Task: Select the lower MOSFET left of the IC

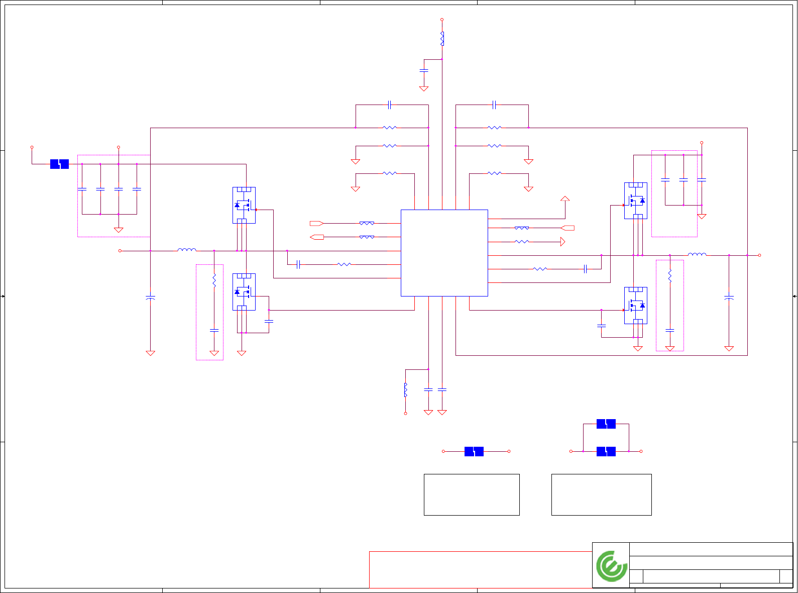Action: (x=244, y=292)
